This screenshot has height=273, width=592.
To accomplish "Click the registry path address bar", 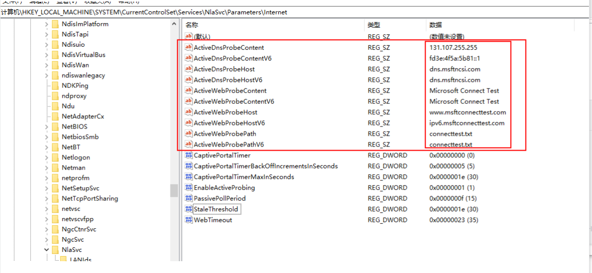I will click(295, 12).
